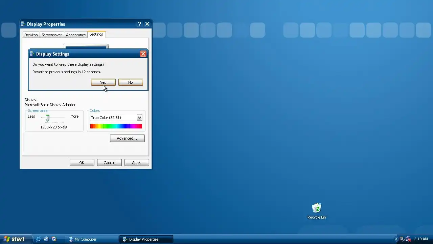433x244 pixels.
Task: Close the Display Properties window
Action: 147,24
